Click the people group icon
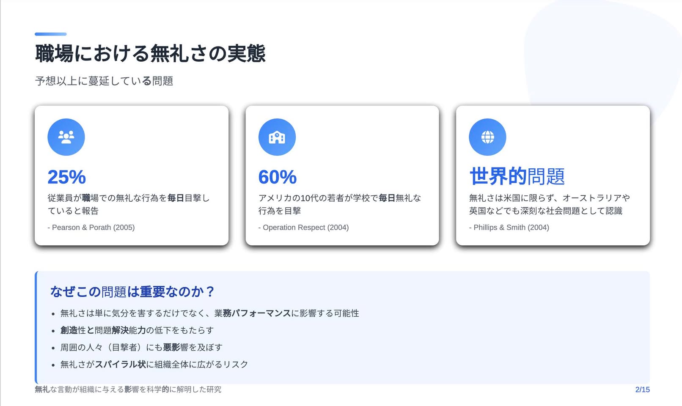The height and width of the screenshot is (406, 682). (66, 137)
